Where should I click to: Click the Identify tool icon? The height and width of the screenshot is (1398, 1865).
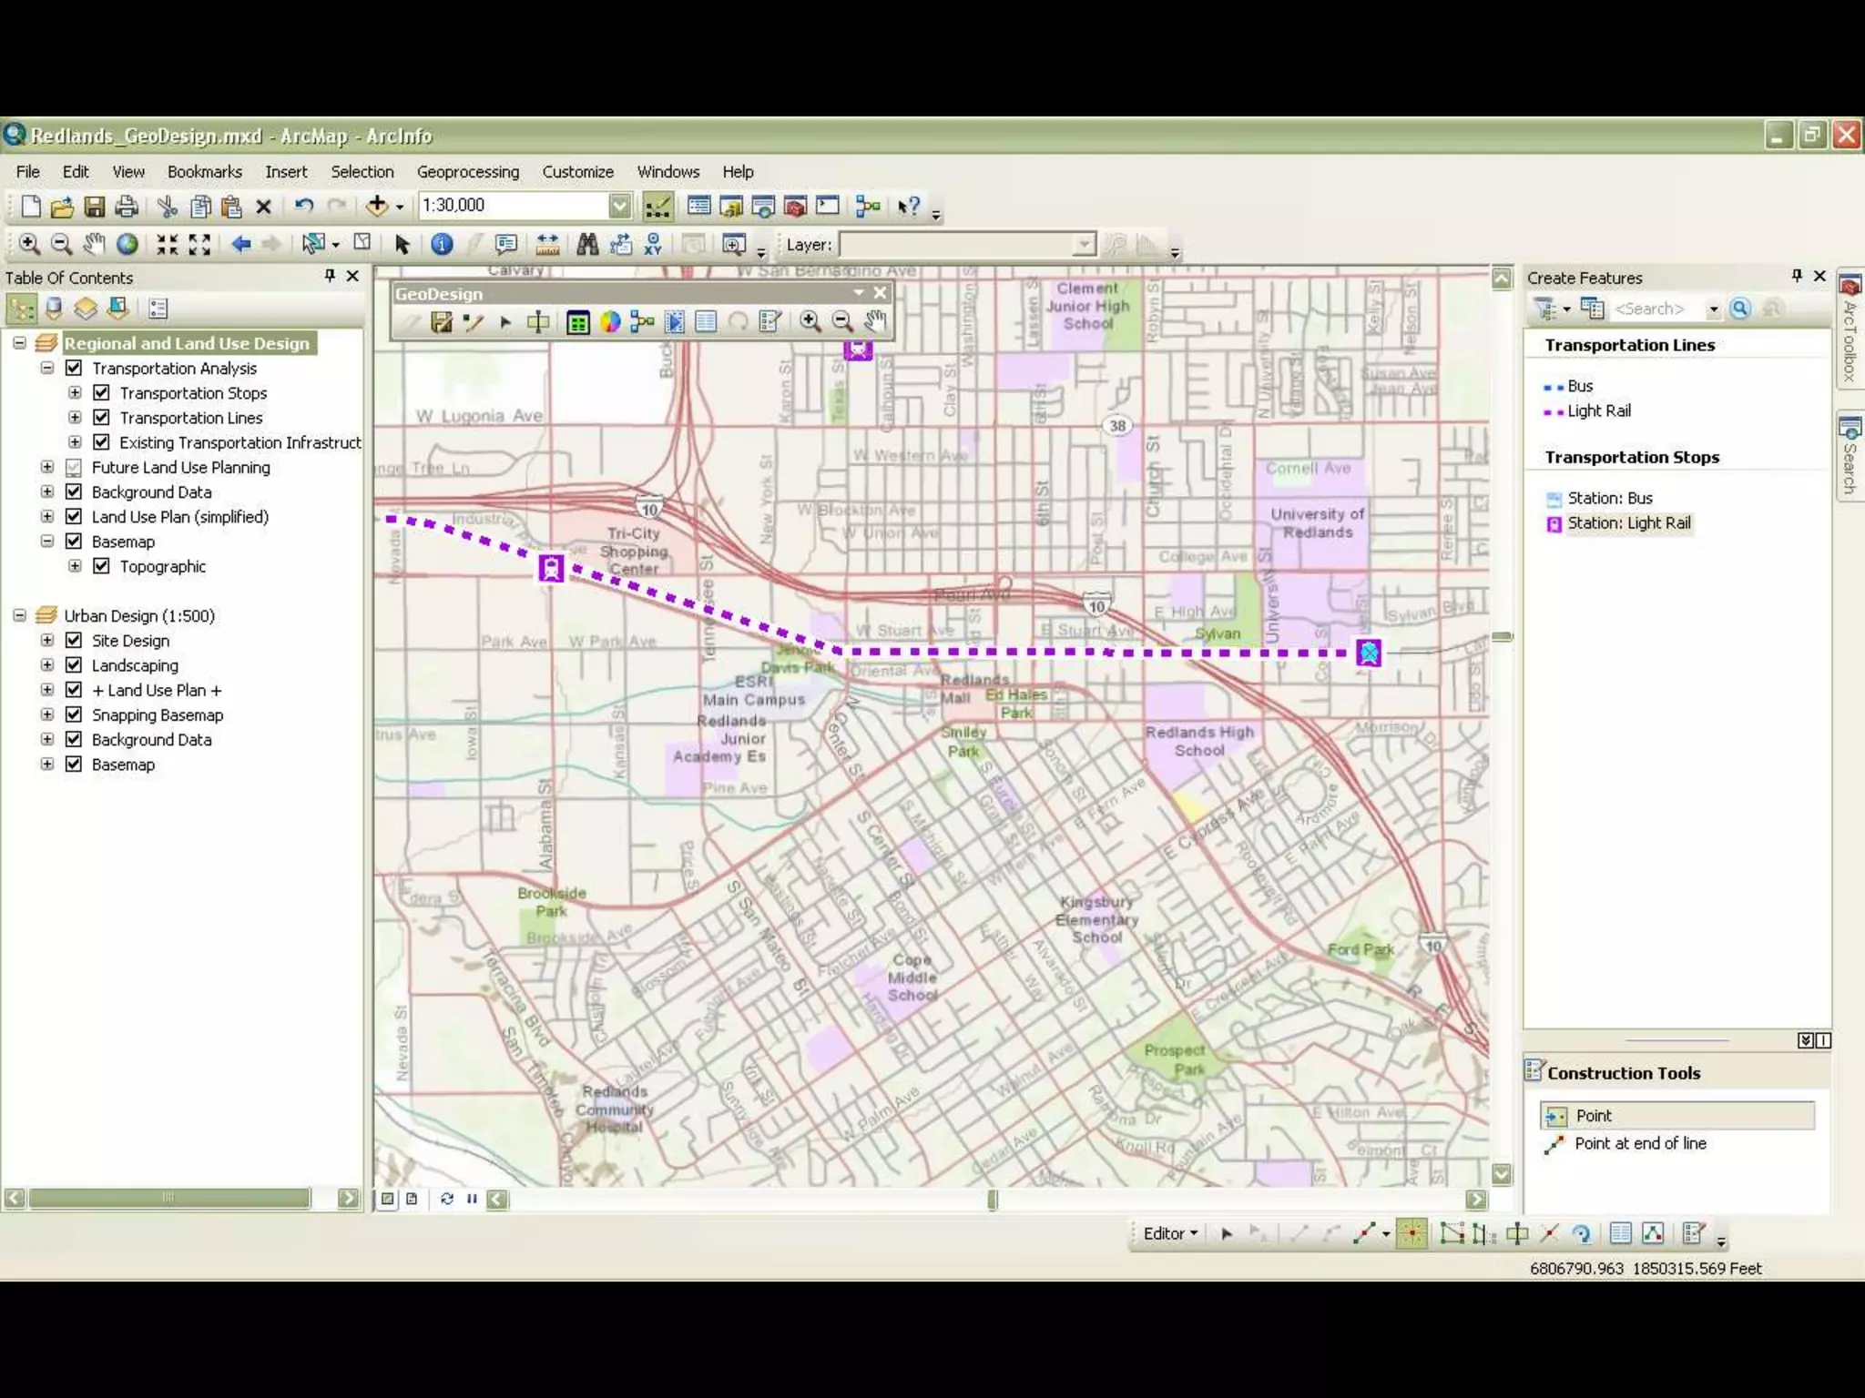[442, 244]
